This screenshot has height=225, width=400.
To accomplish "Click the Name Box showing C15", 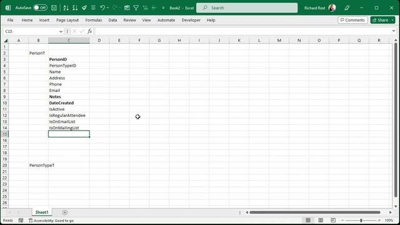I will point(31,31).
